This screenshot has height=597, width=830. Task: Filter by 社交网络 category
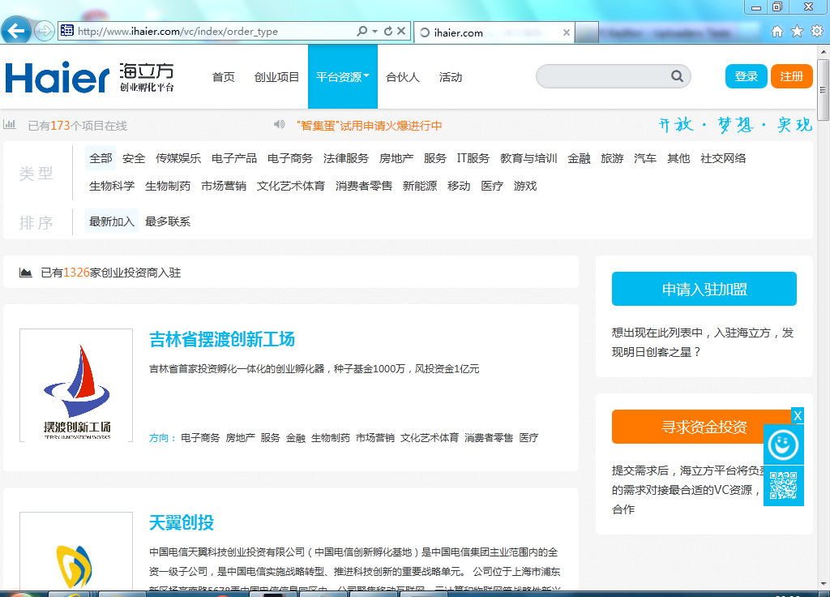pyautogui.click(x=723, y=158)
